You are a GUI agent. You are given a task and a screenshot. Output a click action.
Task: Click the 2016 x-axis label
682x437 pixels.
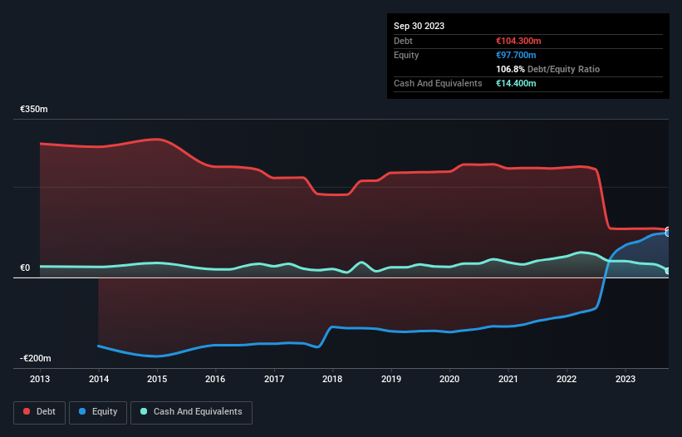215,379
